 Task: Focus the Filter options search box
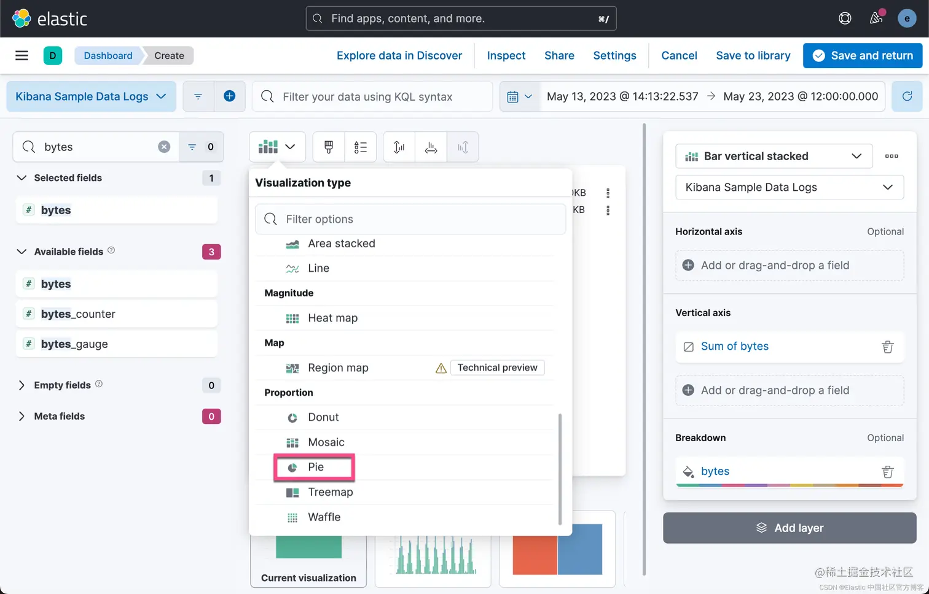pos(410,219)
